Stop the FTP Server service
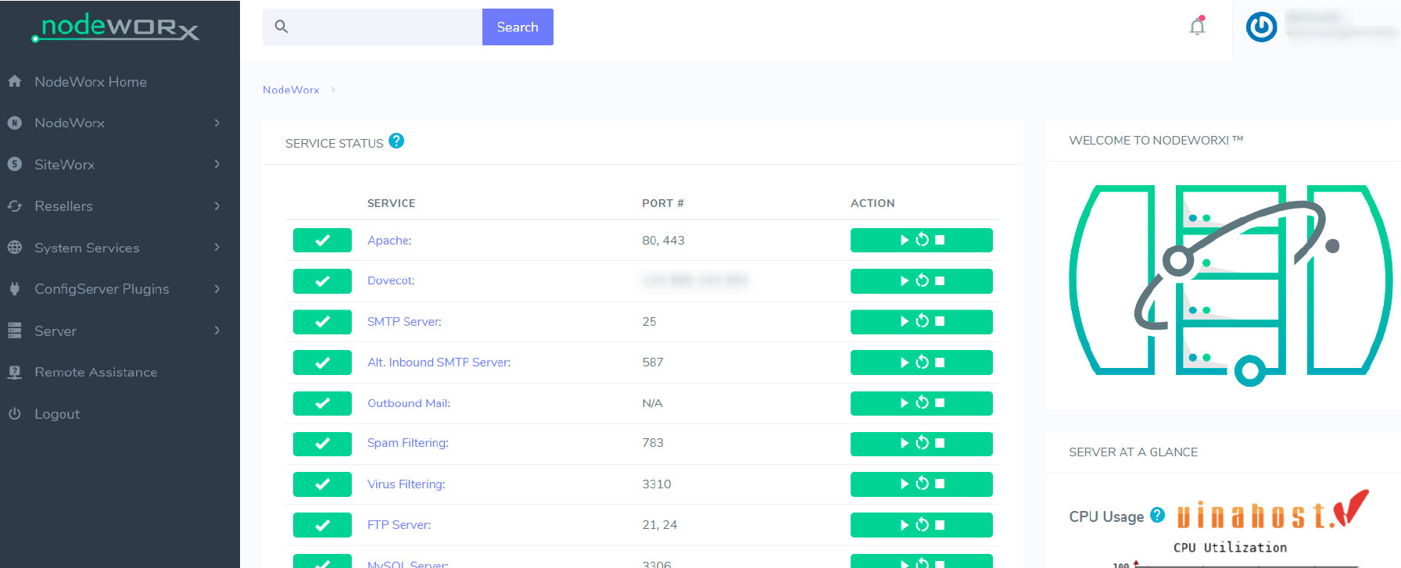Viewport: 1401px width, 568px height. click(x=940, y=525)
